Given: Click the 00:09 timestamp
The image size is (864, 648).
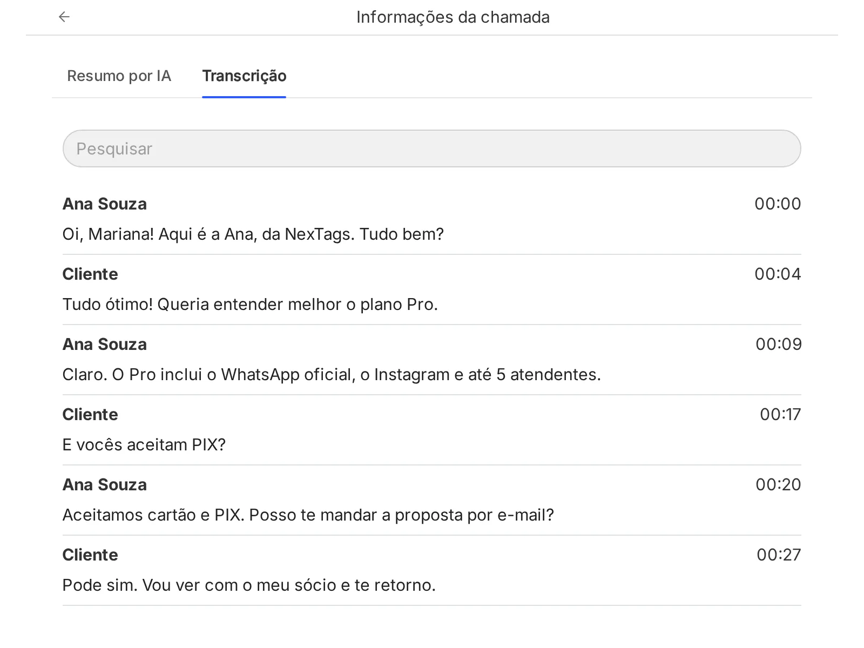Looking at the screenshot, I should click(778, 344).
